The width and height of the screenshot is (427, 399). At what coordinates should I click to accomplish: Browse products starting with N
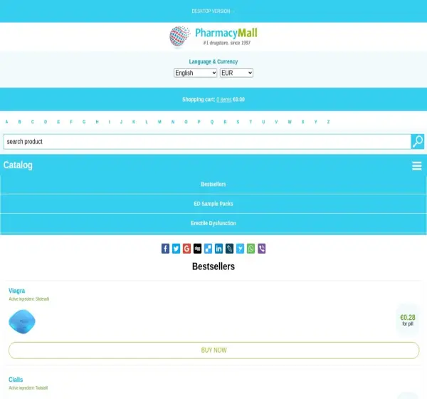pyautogui.click(x=173, y=122)
